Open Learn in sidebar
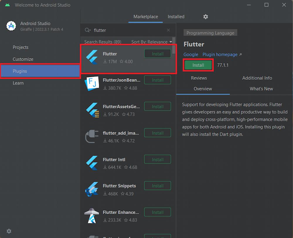 pos(18,83)
